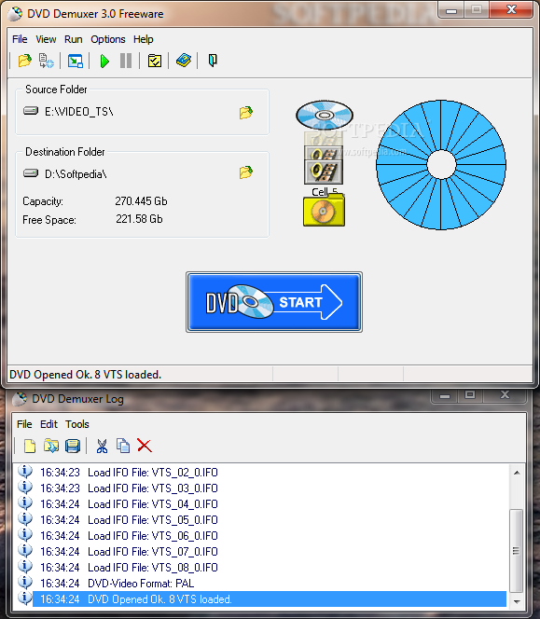Click open log folder icon in Log toolbar

[x=51, y=446]
